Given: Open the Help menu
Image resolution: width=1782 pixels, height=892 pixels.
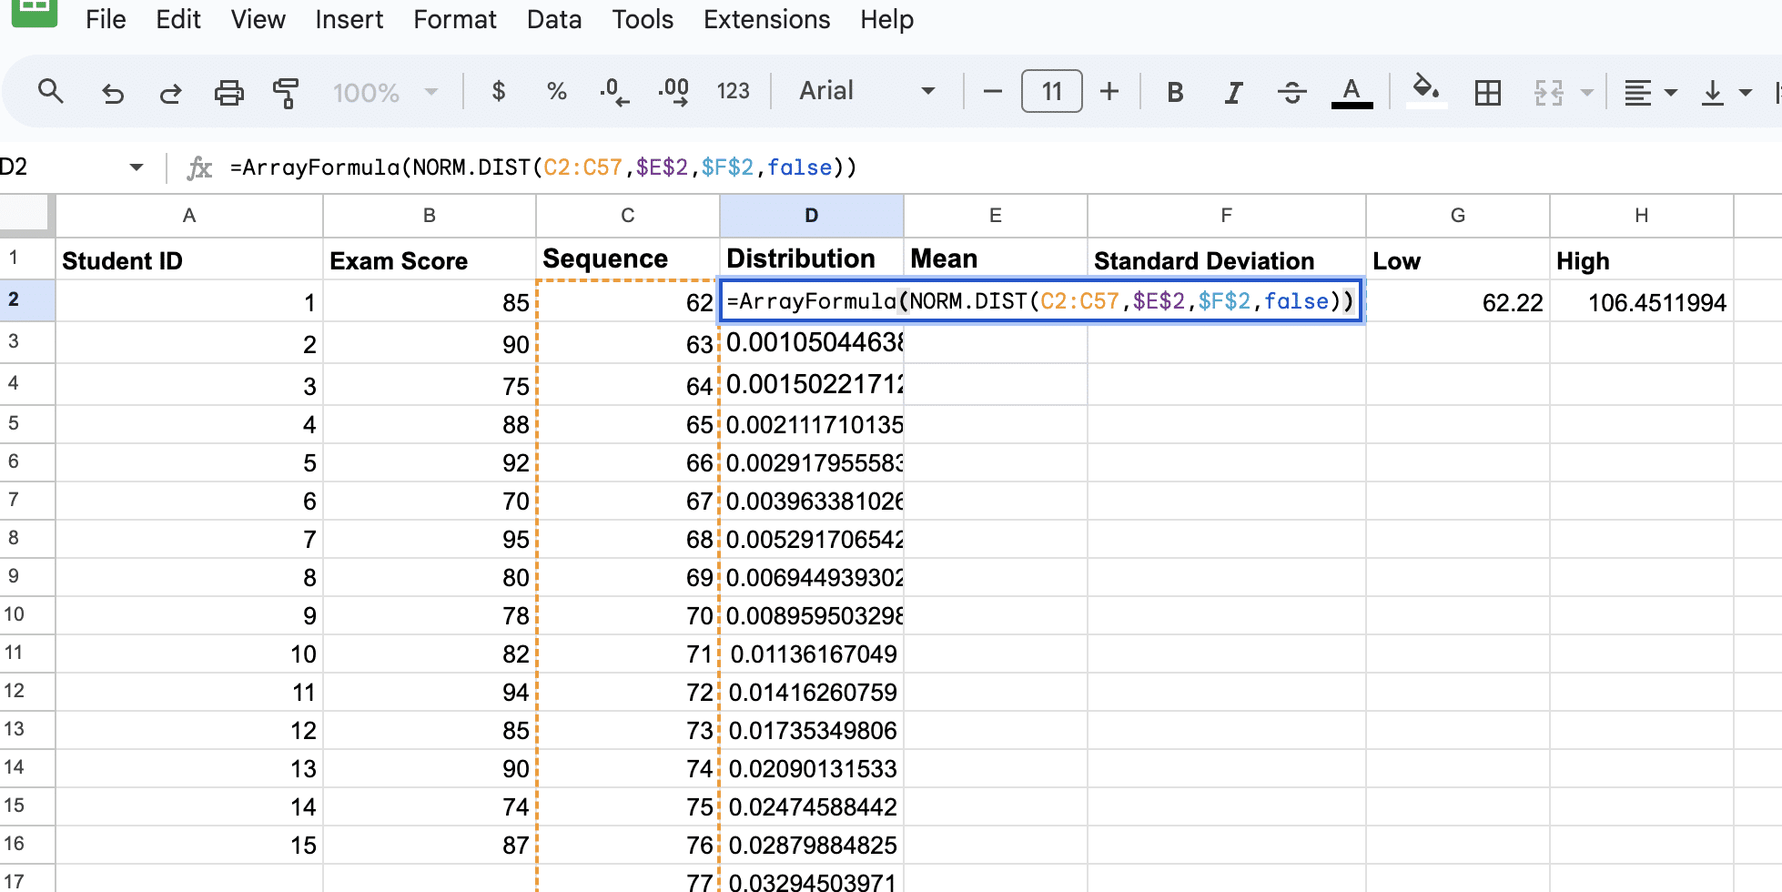Looking at the screenshot, I should point(886,19).
